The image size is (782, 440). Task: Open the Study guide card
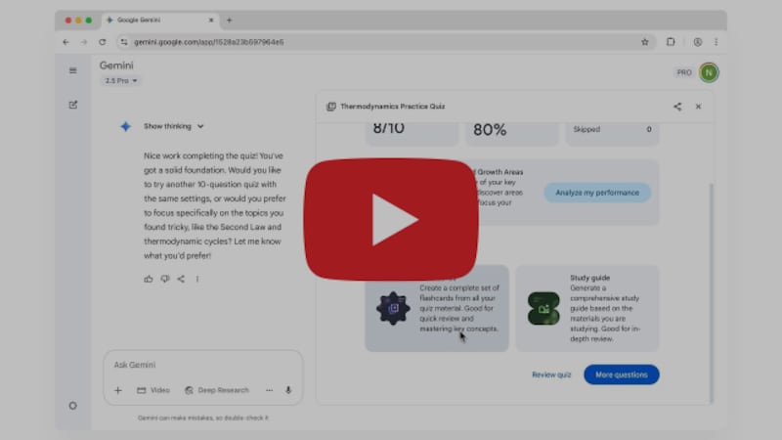click(587, 308)
